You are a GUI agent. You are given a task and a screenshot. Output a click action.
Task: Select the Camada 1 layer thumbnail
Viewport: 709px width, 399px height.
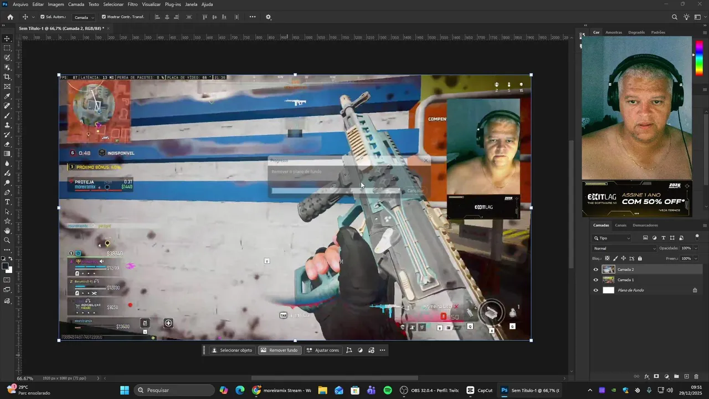[609, 280]
